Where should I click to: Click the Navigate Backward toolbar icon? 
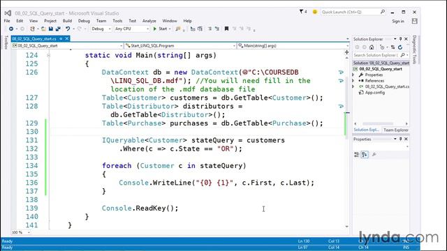tap(11, 29)
